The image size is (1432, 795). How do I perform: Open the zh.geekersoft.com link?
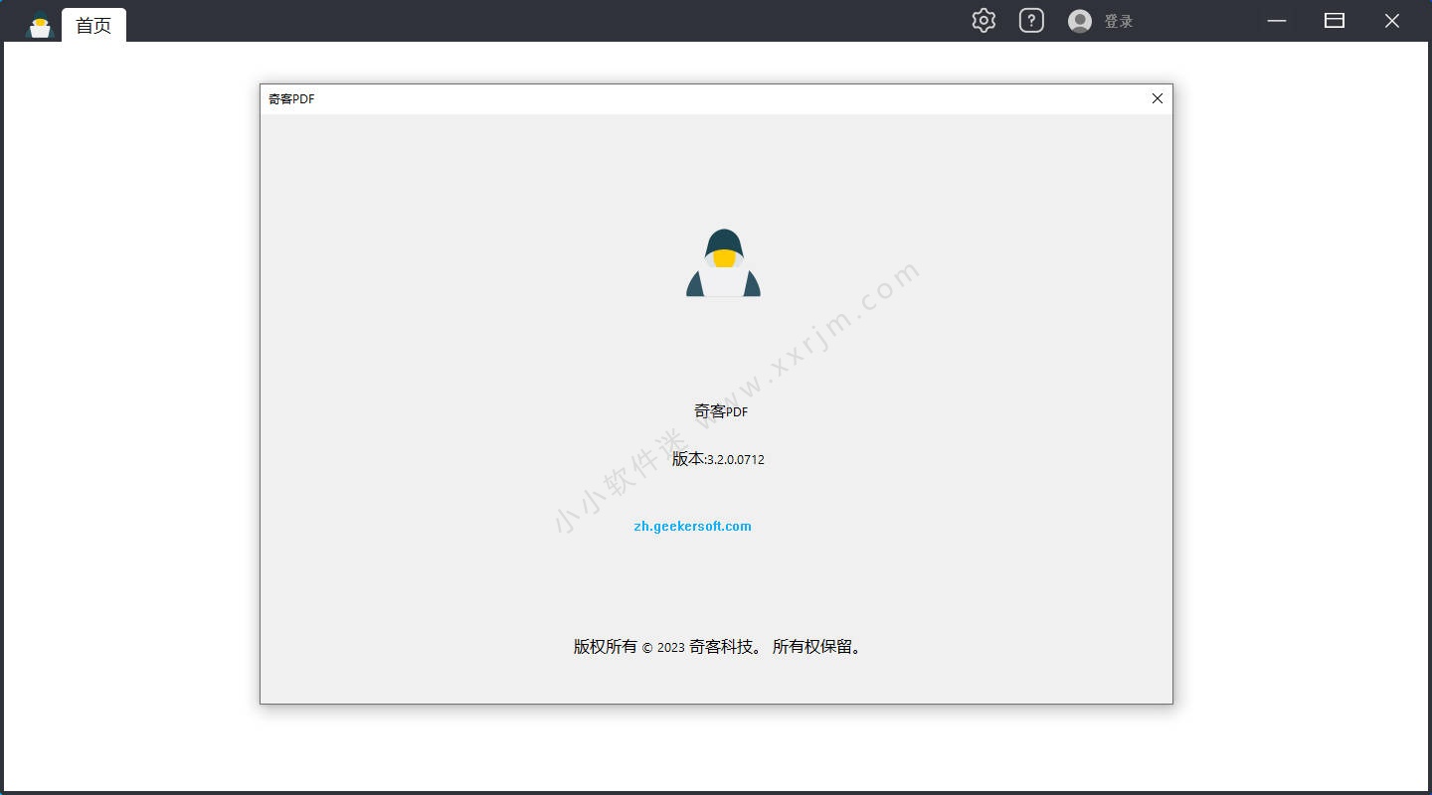point(692,526)
